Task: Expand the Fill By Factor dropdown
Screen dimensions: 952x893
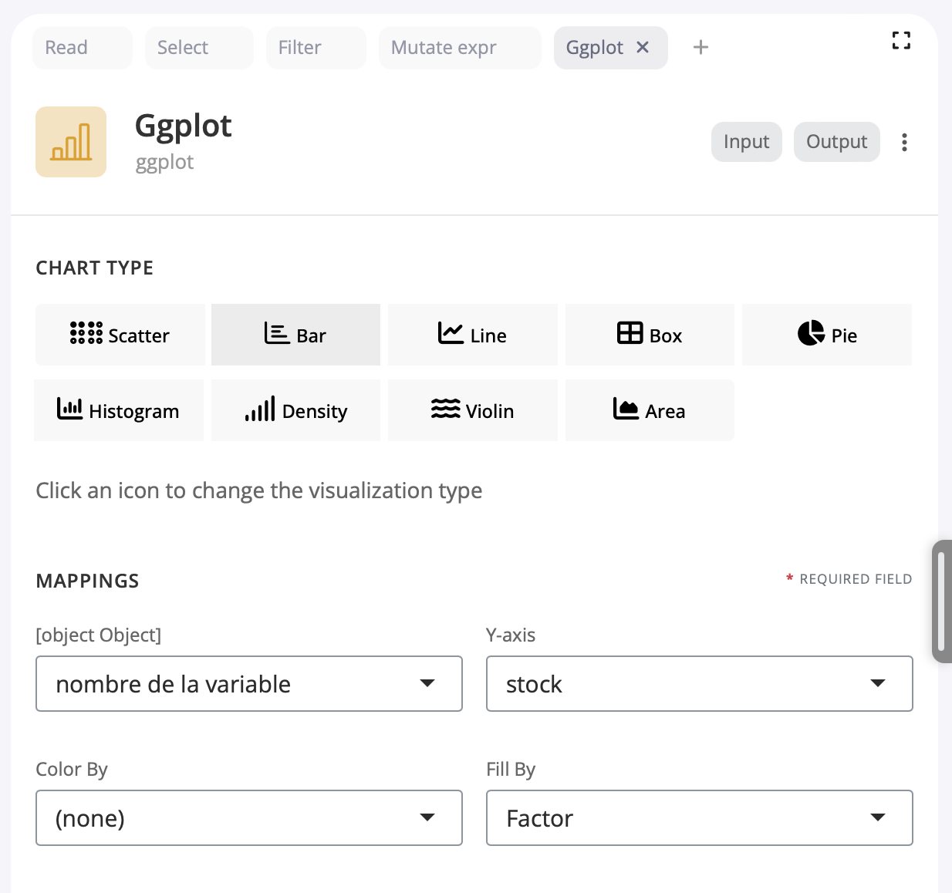Action: (x=699, y=817)
